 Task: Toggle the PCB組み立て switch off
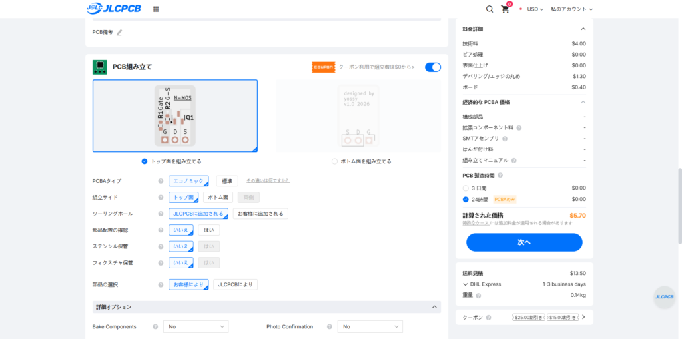pyautogui.click(x=432, y=67)
